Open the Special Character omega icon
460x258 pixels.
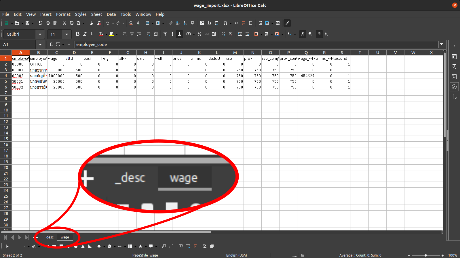pyautogui.click(x=225, y=23)
